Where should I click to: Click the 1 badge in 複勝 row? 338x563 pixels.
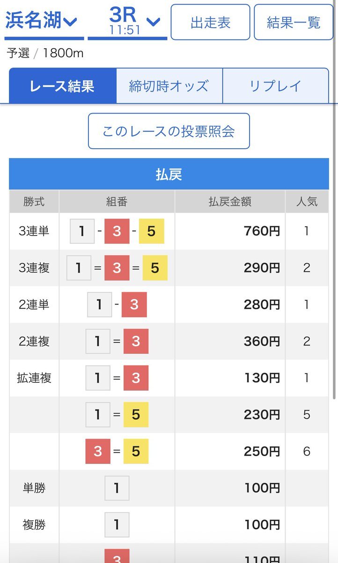click(117, 525)
